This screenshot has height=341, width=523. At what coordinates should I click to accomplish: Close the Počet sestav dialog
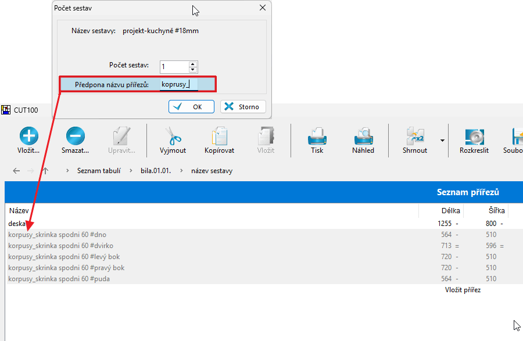click(x=262, y=8)
